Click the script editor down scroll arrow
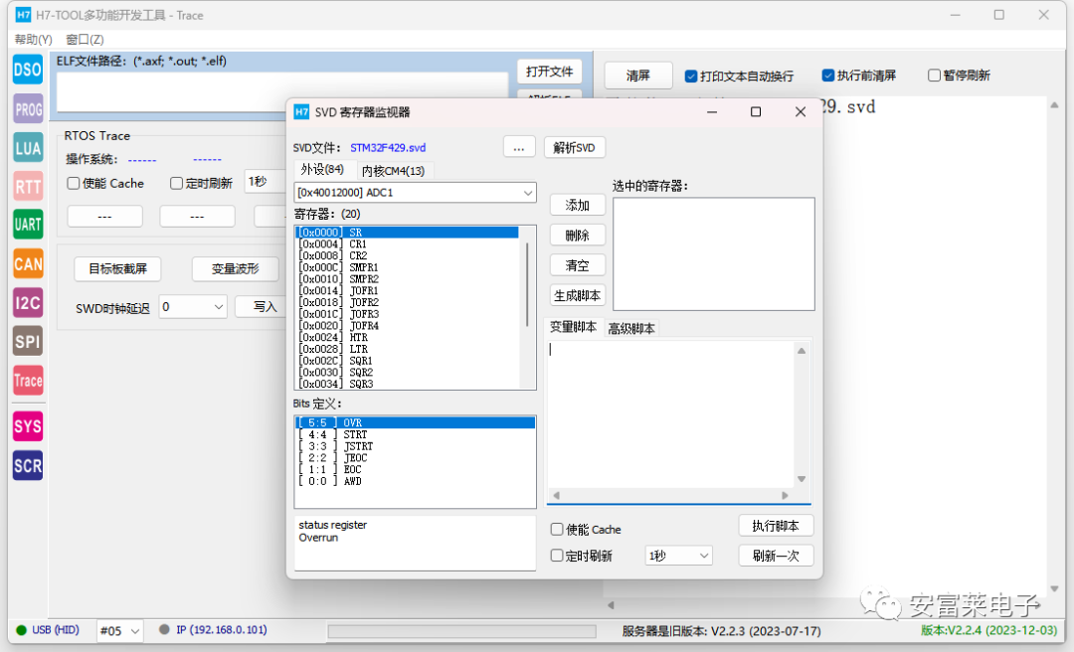 [802, 479]
